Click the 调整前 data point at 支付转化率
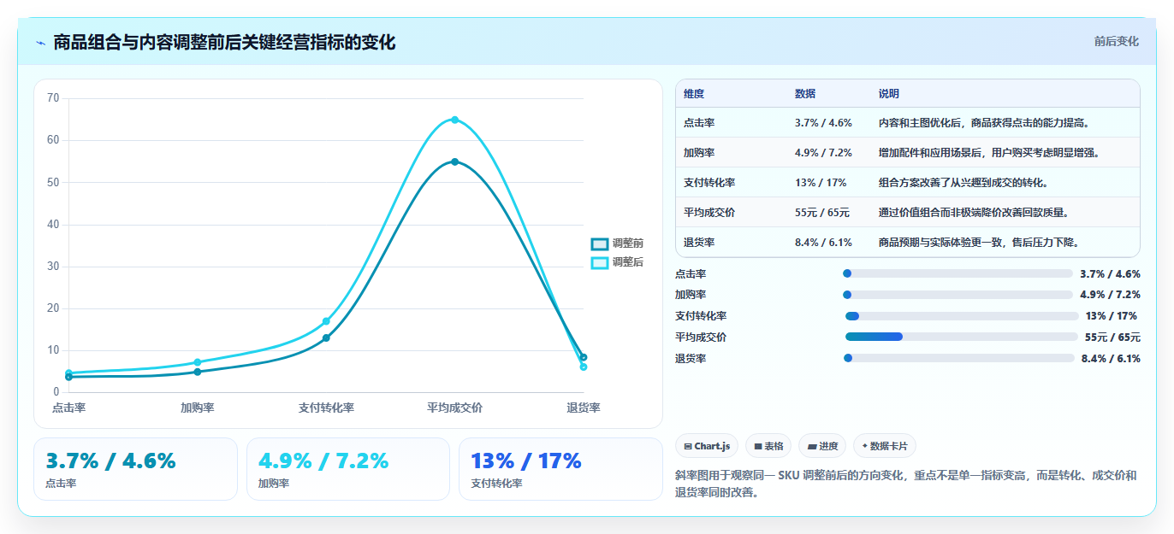This screenshot has height=534, width=1174. pos(326,337)
